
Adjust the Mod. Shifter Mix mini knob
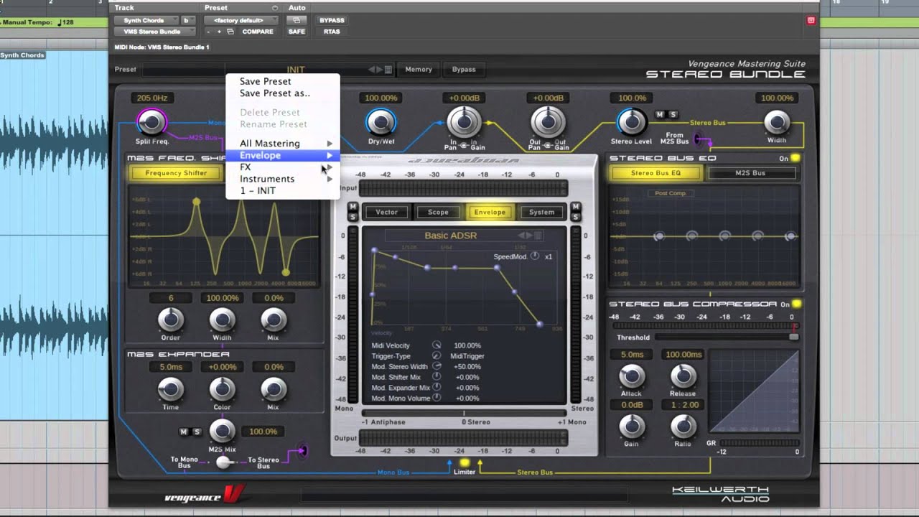[437, 376]
